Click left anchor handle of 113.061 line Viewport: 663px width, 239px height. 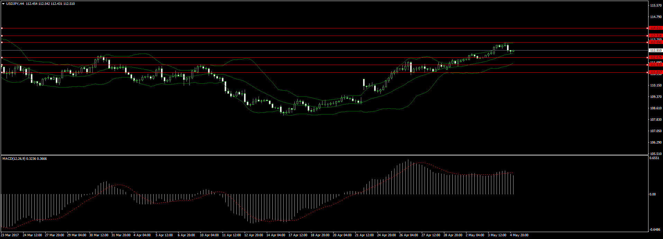point(2,42)
